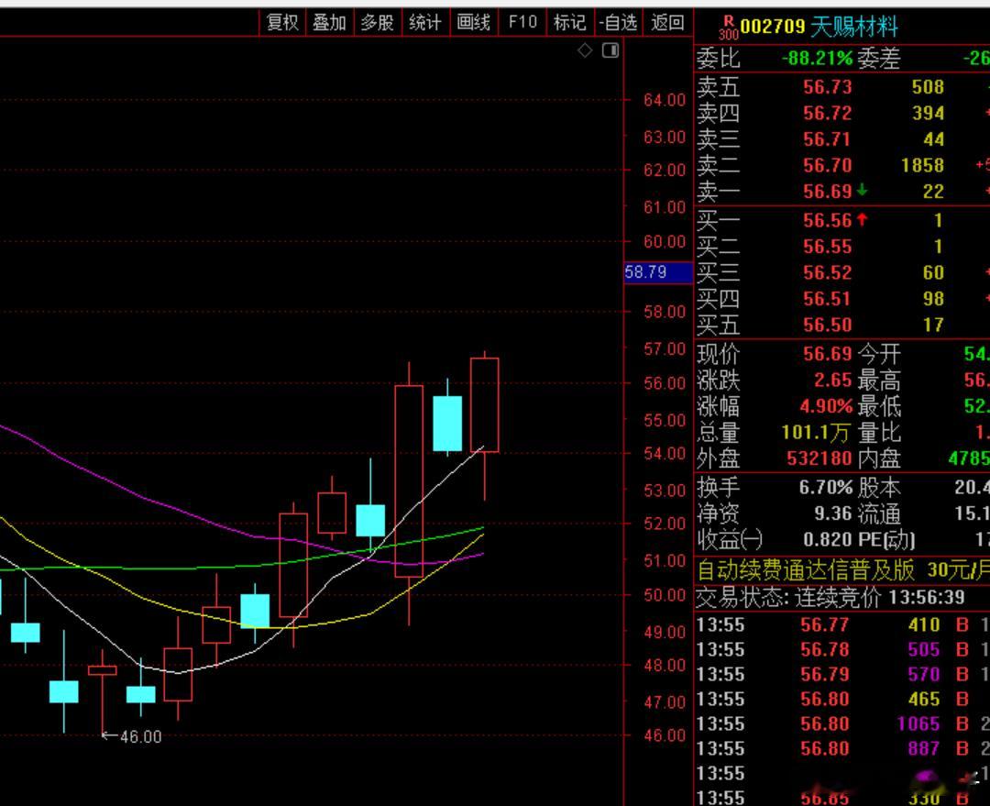Toggle the side panel layout icon
Viewport: 990px width, 806px height.
(610, 50)
